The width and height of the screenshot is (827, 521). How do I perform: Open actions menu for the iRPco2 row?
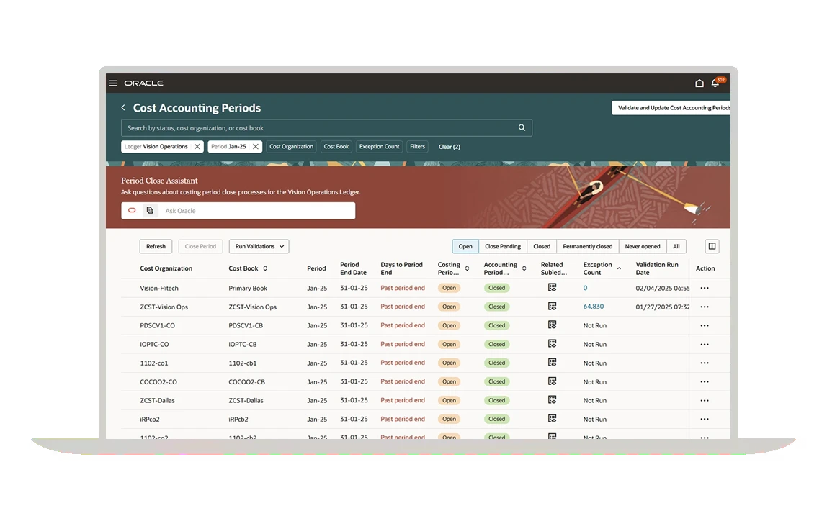705,420
